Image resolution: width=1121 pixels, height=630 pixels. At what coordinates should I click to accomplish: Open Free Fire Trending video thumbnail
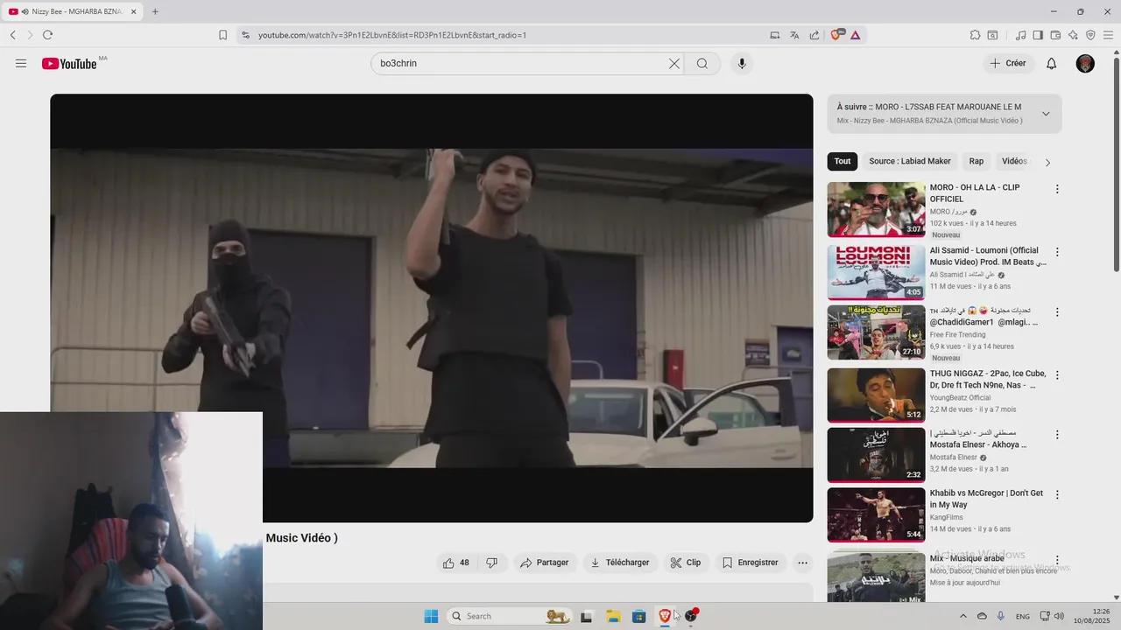point(876,332)
